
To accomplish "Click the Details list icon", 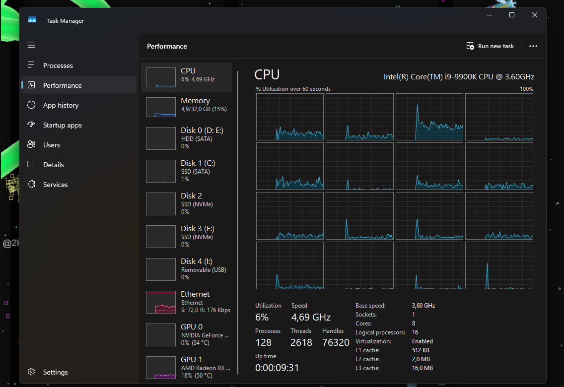I will 31,164.
